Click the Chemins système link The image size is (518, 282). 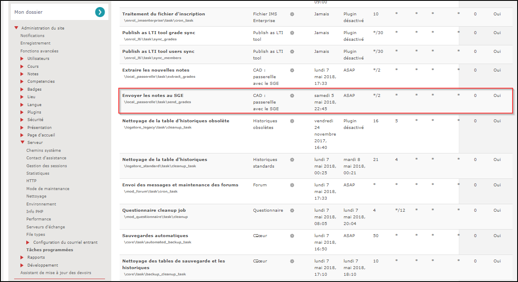pyautogui.click(x=43, y=151)
